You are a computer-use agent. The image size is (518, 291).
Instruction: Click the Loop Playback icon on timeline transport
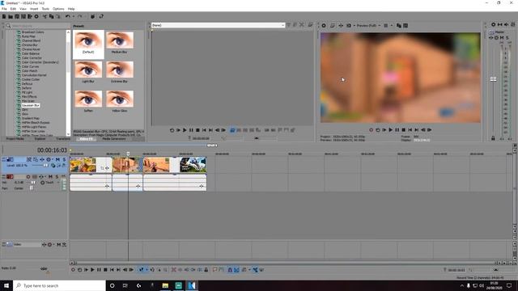click(x=79, y=270)
